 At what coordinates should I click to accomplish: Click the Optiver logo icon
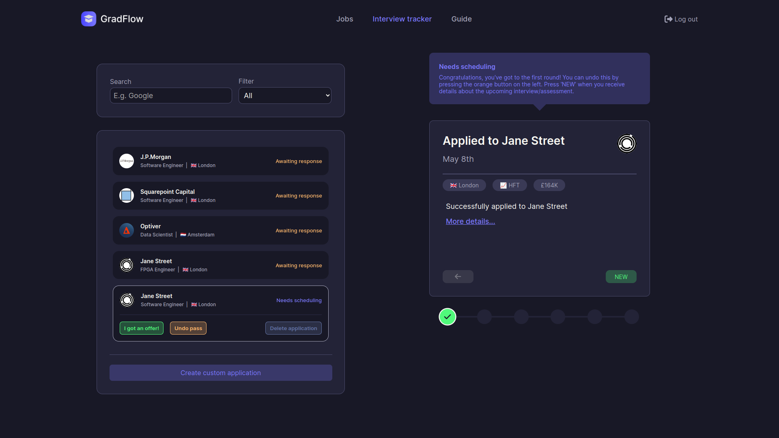click(x=127, y=230)
